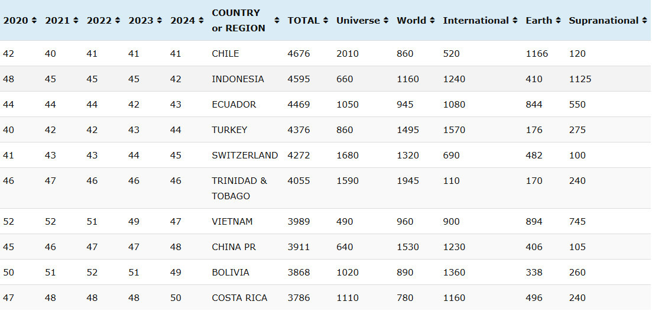Image resolution: width=652 pixels, height=311 pixels.
Task: Click sort arrows icon beside TOTAL header
Action: 325,21
